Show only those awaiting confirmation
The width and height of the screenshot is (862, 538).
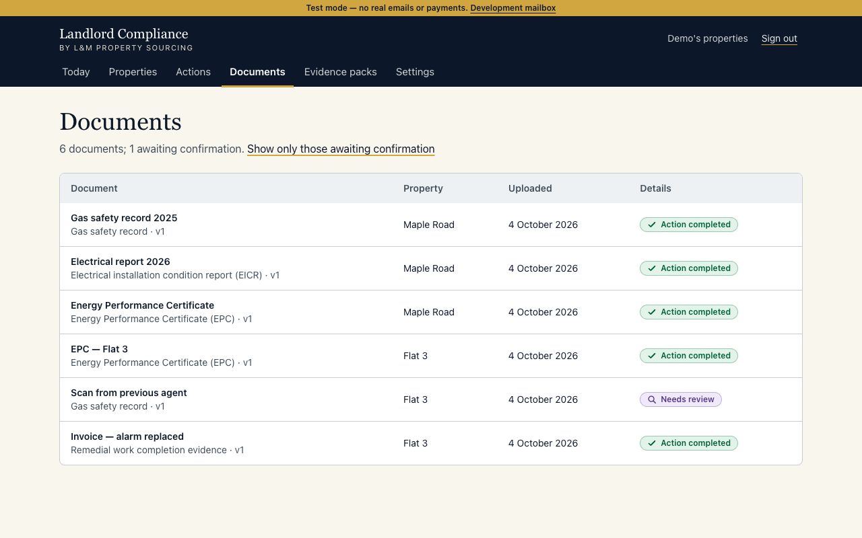tap(341, 149)
